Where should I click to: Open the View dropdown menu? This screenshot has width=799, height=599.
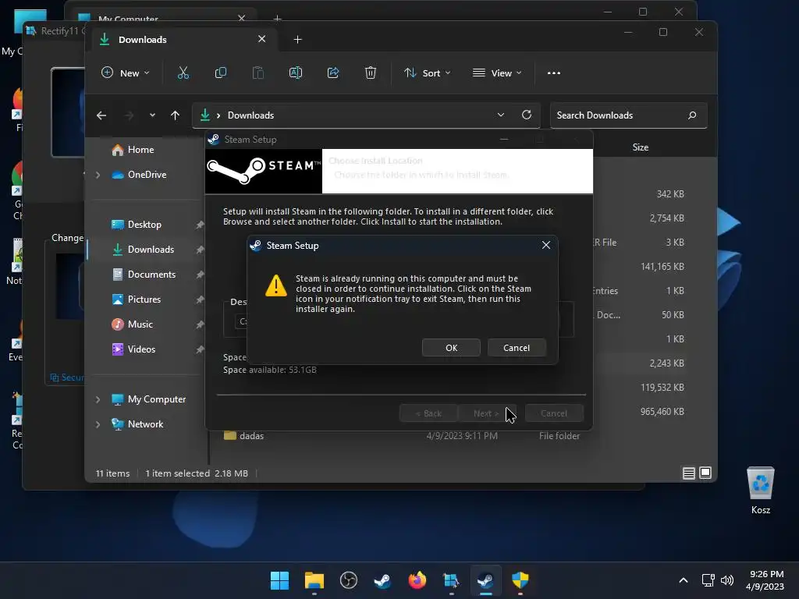(x=497, y=73)
